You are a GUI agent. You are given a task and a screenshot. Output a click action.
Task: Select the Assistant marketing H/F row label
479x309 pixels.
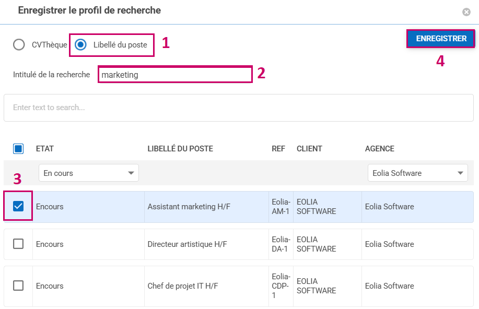(x=189, y=207)
